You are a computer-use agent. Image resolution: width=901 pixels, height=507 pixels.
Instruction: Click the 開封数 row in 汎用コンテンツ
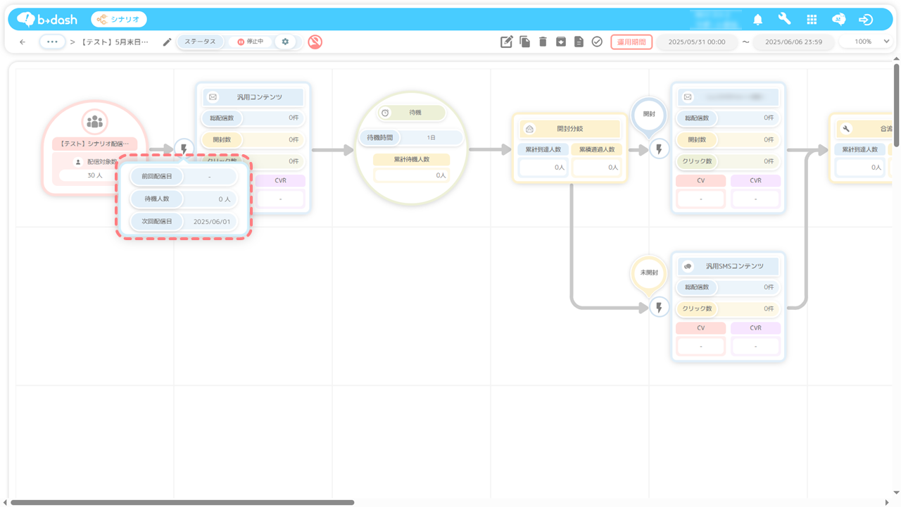tap(253, 140)
